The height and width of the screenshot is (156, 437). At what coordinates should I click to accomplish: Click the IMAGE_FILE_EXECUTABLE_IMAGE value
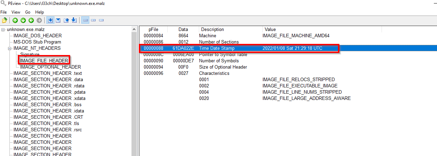[300, 86]
